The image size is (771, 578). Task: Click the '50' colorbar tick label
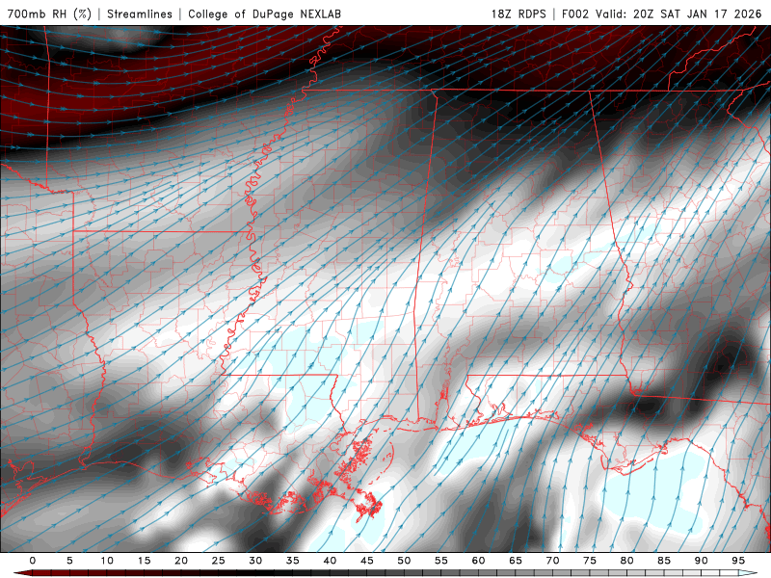pyautogui.click(x=404, y=561)
